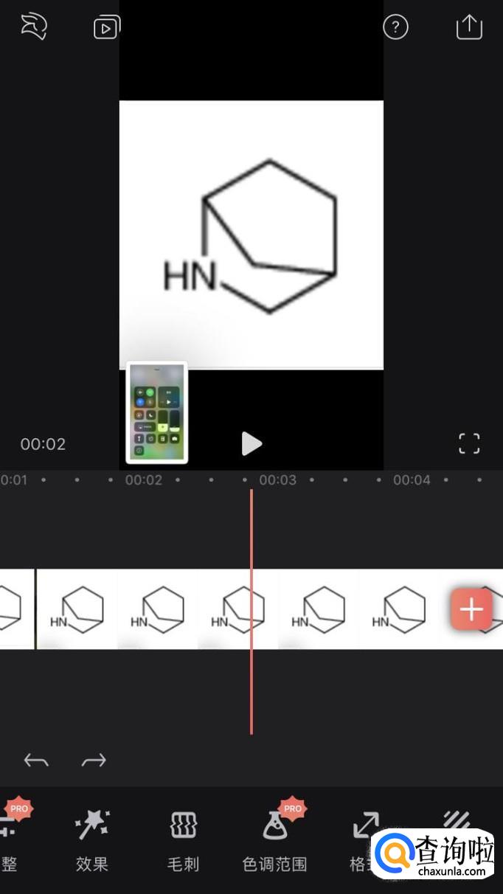
Task: Open the 效果 effects tool
Action: coord(92,840)
